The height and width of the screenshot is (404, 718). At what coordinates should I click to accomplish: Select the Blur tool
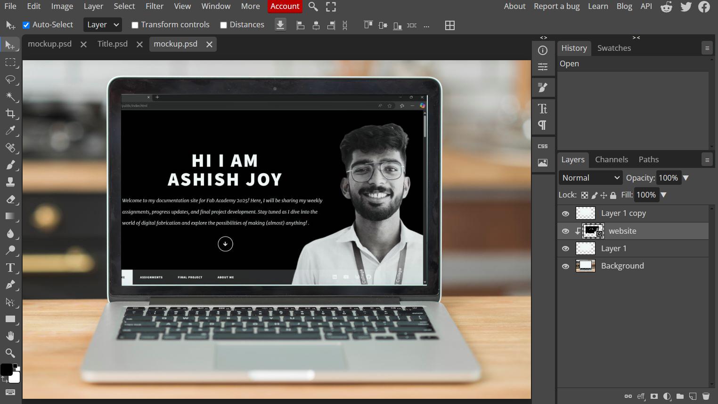pyautogui.click(x=10, y=233)
